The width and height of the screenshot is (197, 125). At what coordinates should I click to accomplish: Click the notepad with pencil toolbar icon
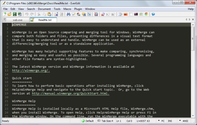pyautogui.click(x=74, y=14)
